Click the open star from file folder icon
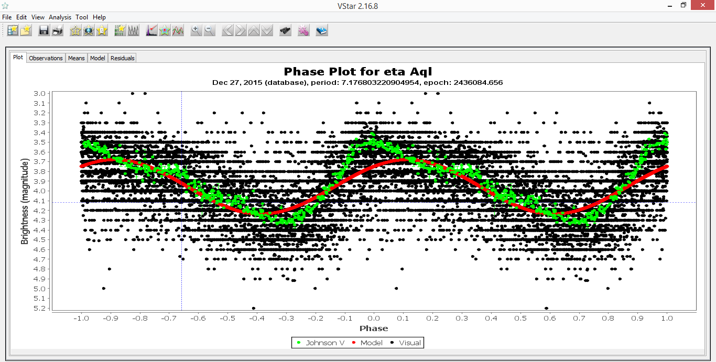This screenshot has height=362, width=716. coord(26,30)
